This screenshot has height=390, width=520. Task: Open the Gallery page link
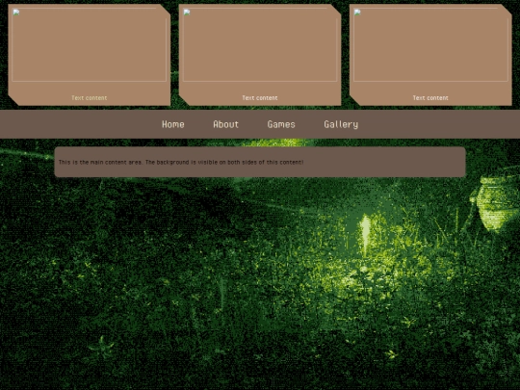pos(341,124)
